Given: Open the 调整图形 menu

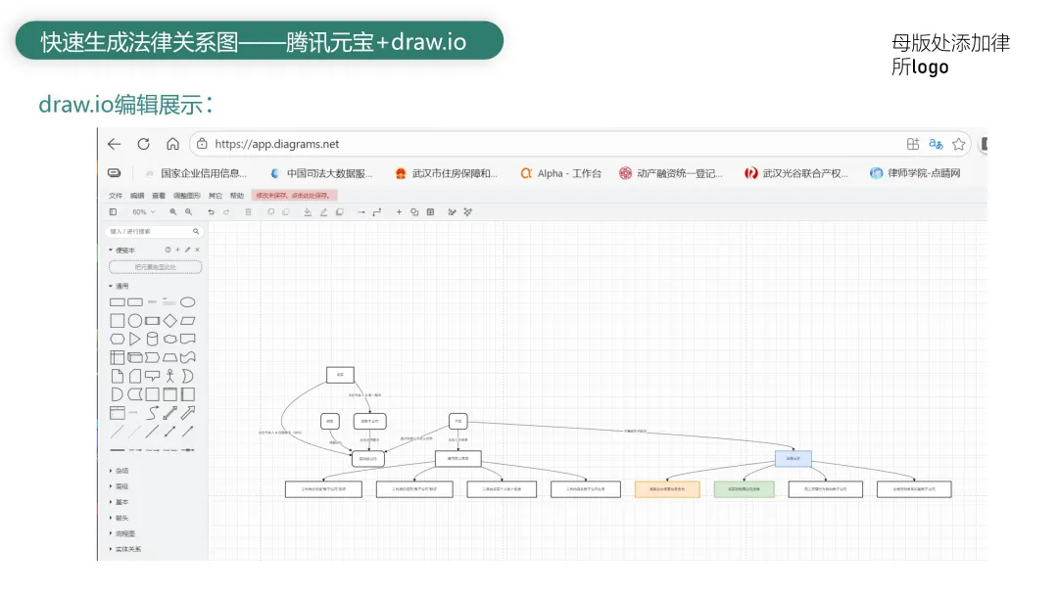Looking at the screenshot, I should [x=187, y=196].
